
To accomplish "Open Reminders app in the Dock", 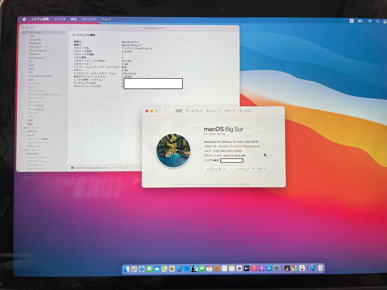I will (x=224, y=268).
